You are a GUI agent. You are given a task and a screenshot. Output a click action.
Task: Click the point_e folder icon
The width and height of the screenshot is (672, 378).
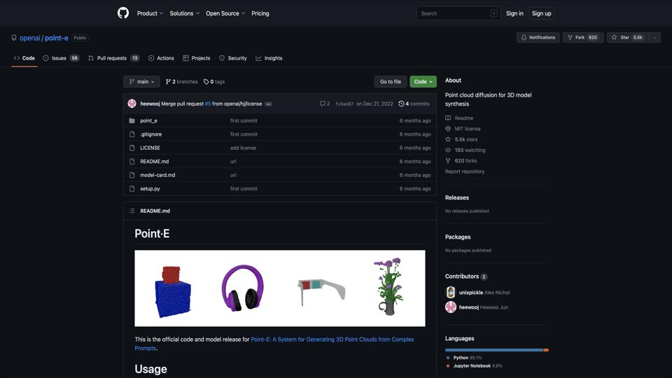click(x=132, y=120)
